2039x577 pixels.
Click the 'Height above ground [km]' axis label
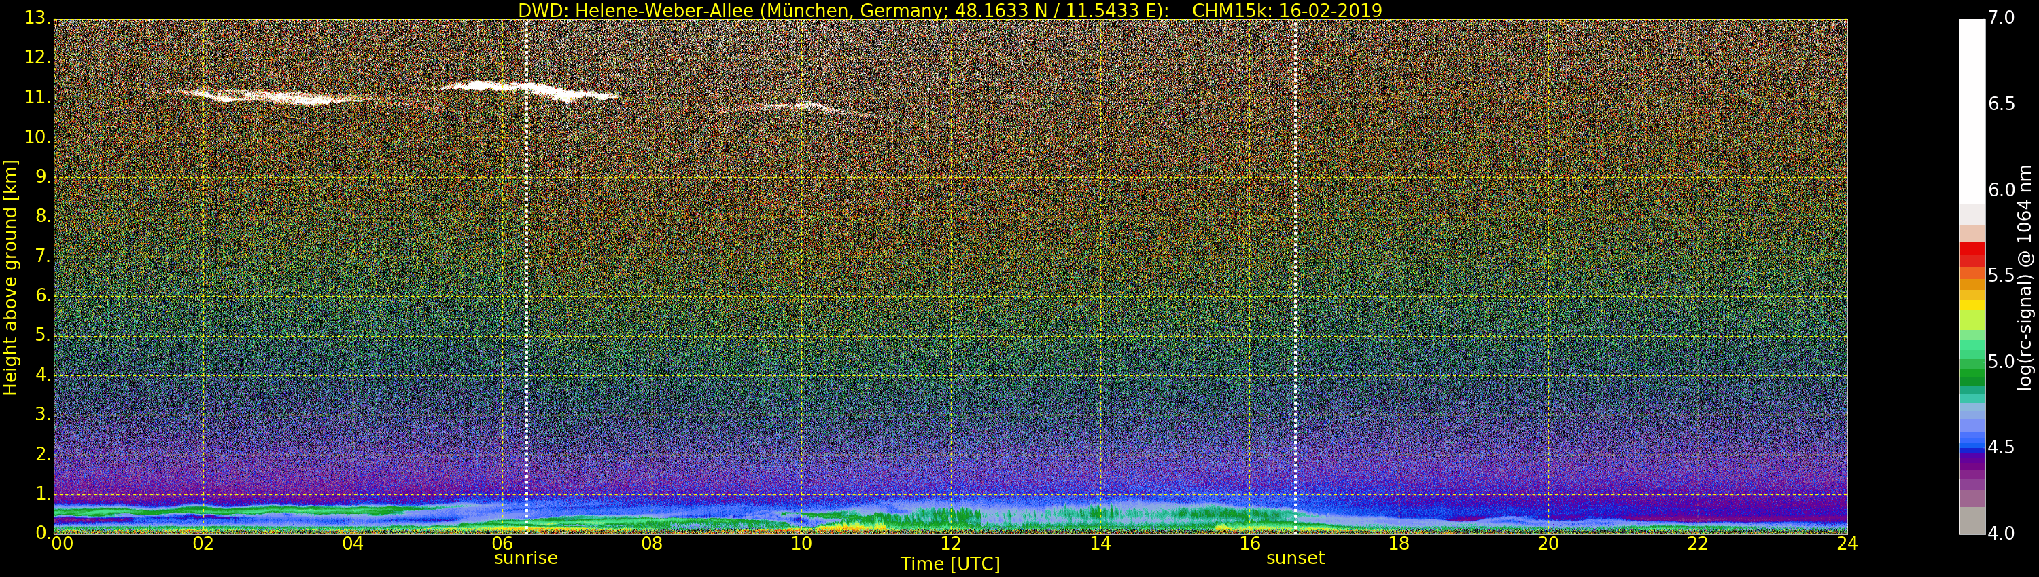click(x=10, y=277)
